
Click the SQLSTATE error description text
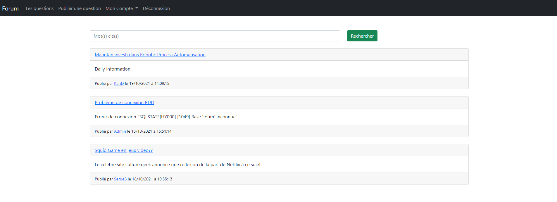tap(166, 117)
